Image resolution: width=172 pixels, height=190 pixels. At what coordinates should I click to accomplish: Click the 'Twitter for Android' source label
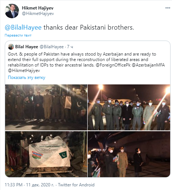click(x=76, y=185)
